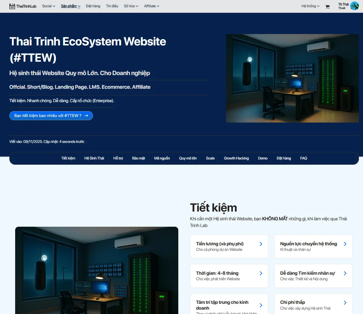The height and width of the screenshot is (314, 363).
Task: Click arrow icon in savings CTA button
Action: (x=86, y=116)
